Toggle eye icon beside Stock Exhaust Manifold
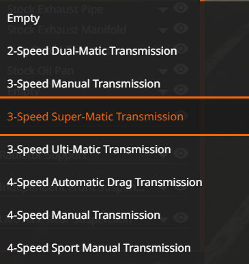The width and height of the screenshot is (249, 264). [x=181, y=28]
